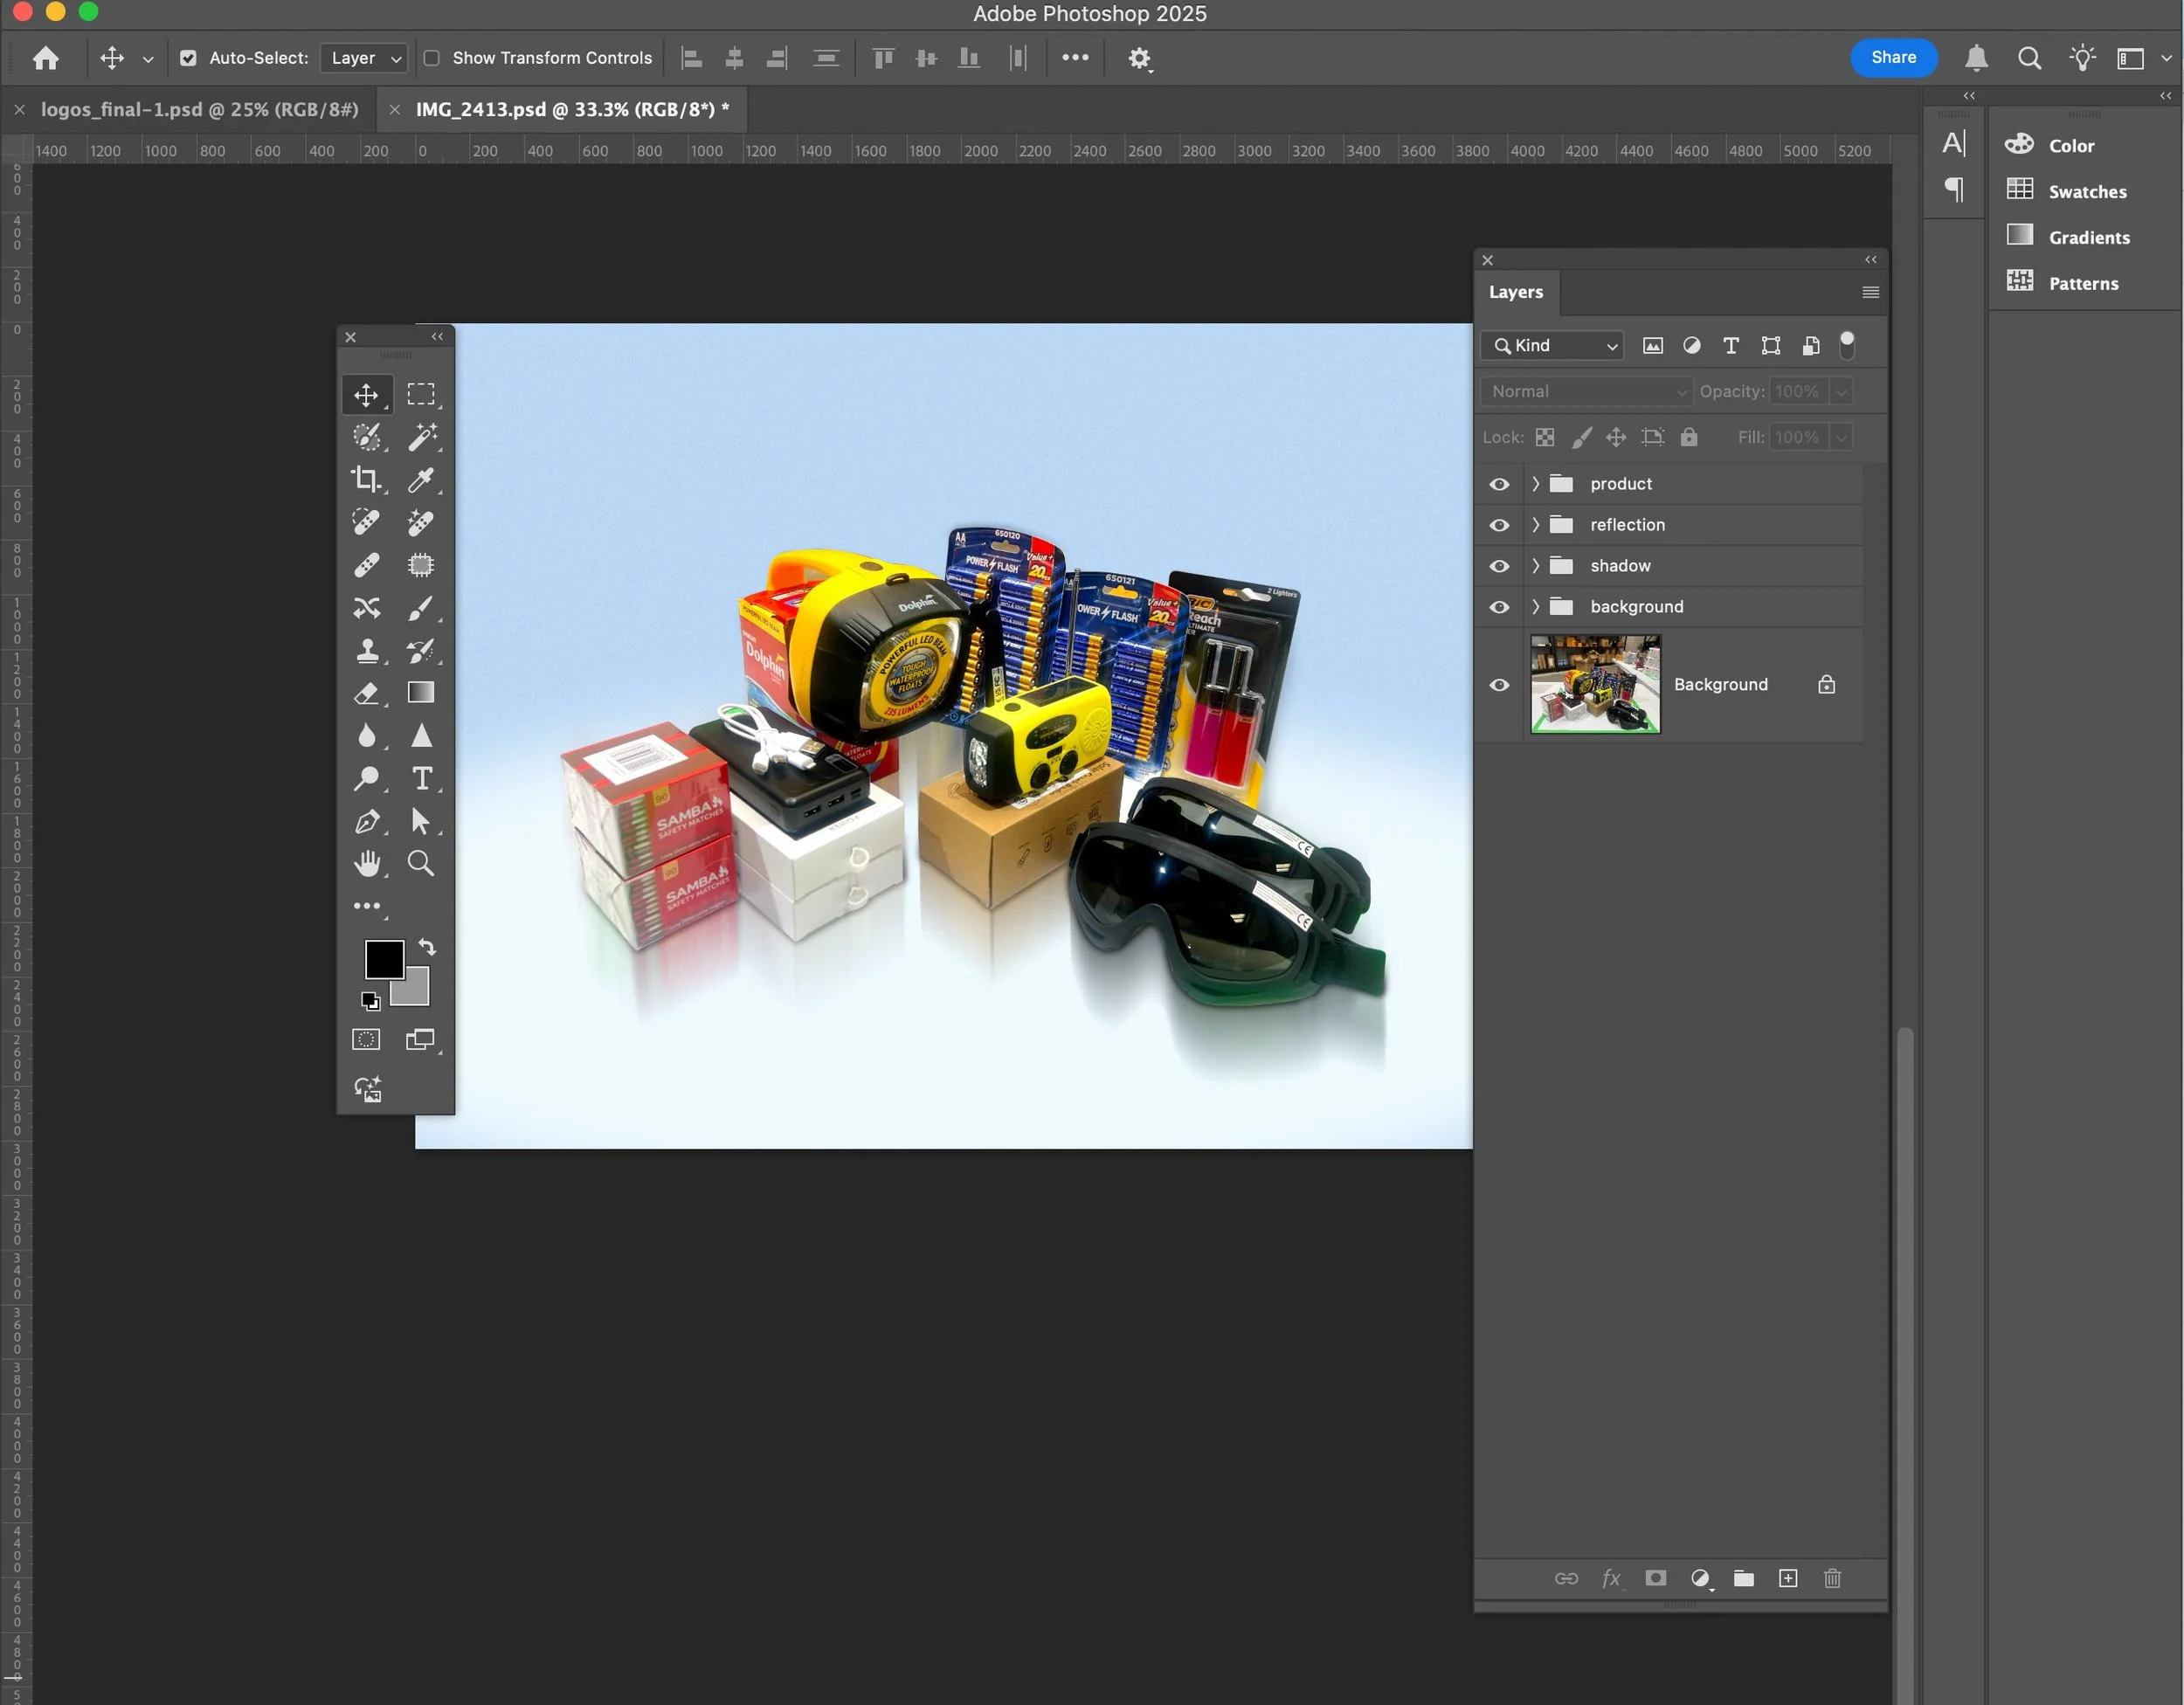Enable Show Transform Controls checkbox
The image size is (2184, 1705).
point(432,58)
